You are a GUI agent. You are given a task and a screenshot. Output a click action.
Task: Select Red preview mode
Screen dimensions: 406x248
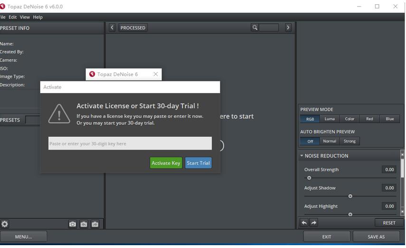[x=369, y=119]
